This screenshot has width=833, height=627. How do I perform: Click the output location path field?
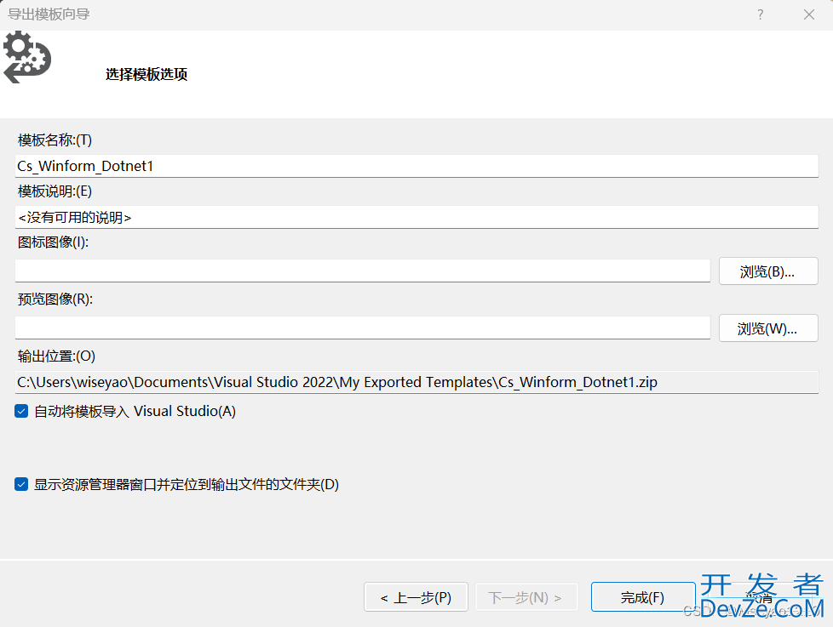(x=416, y=382)
